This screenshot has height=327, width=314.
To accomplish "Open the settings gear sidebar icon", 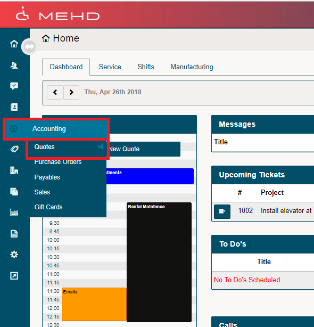I will point(14,255).
